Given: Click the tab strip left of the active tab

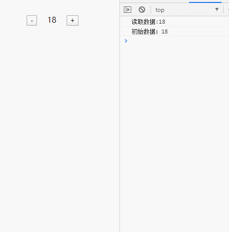Looking at the screenshot, I should (x=154, y=1).
